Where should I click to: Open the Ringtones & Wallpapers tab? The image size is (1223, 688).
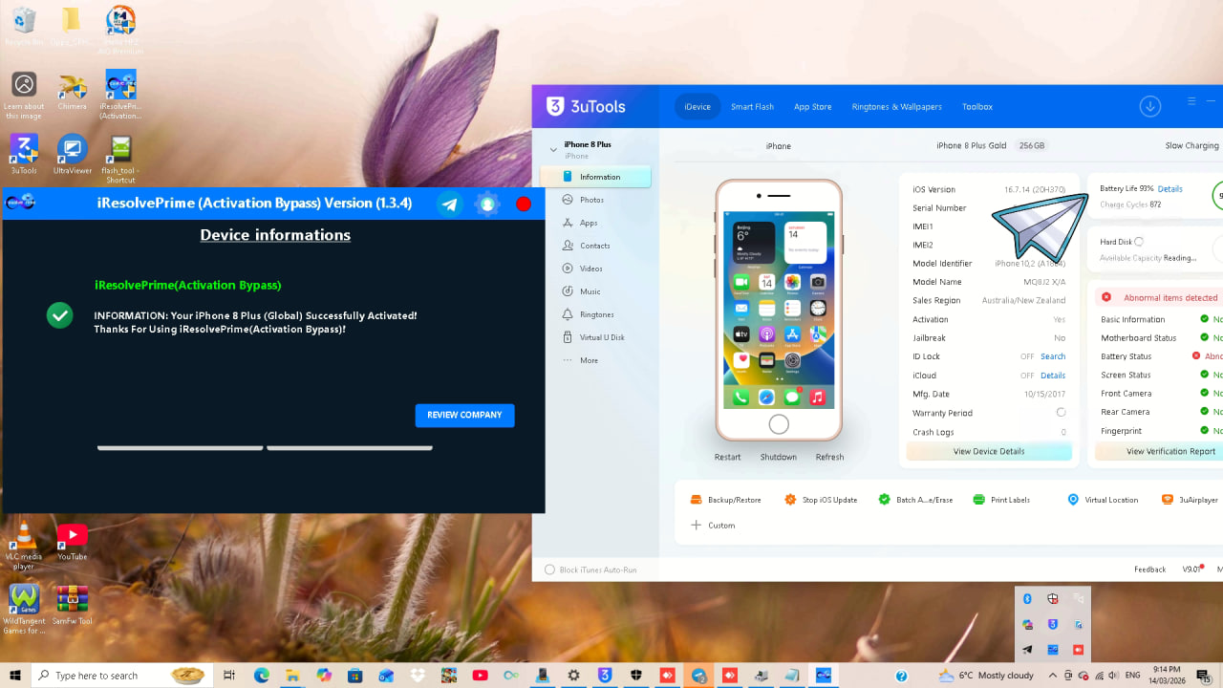coord(896,107)
